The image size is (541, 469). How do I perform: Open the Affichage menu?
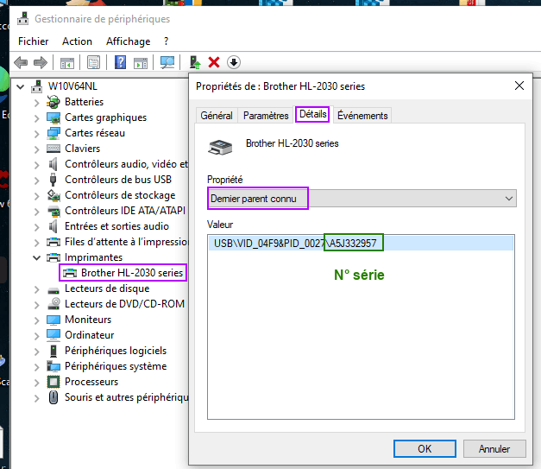pyautogui.click(x=128, y=41)
